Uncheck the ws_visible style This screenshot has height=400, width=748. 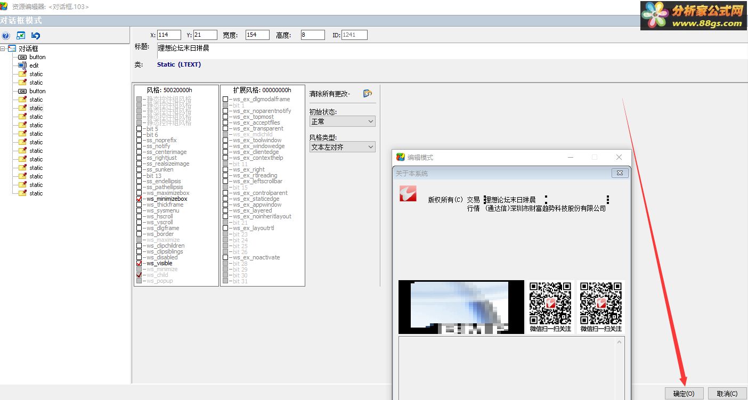[x=139, y=263]
